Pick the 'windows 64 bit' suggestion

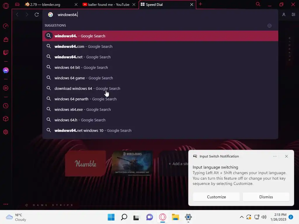[160, 67]
